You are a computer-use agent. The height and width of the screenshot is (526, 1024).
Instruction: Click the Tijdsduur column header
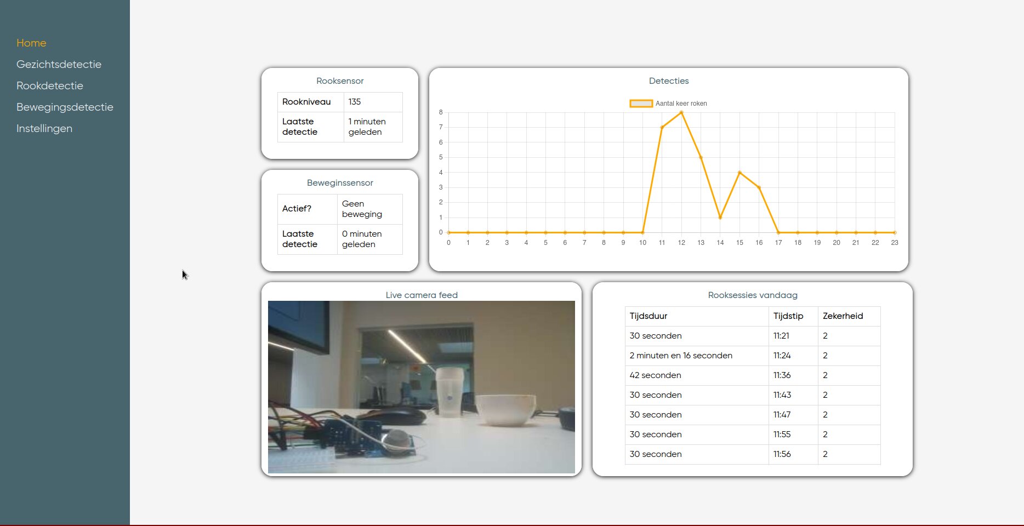(x=648, y=316)
